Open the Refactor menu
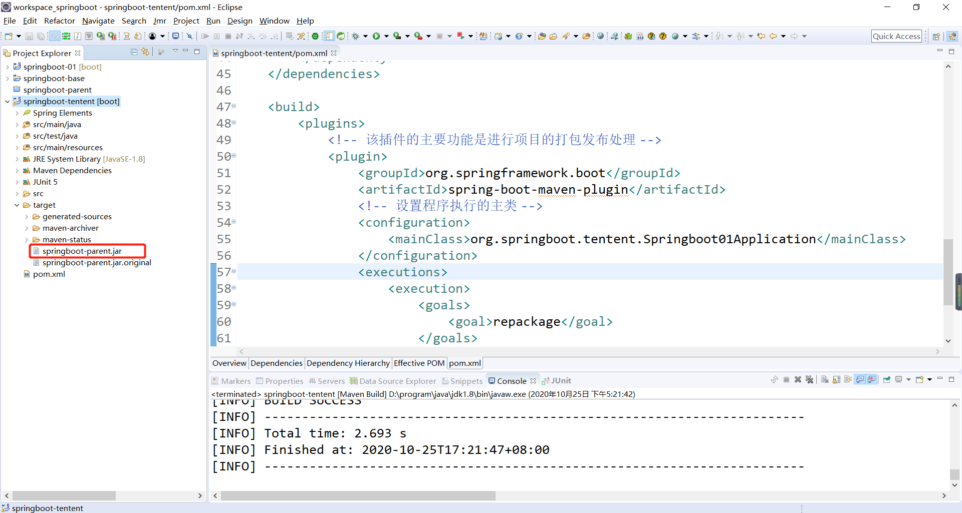 [60, 21]
